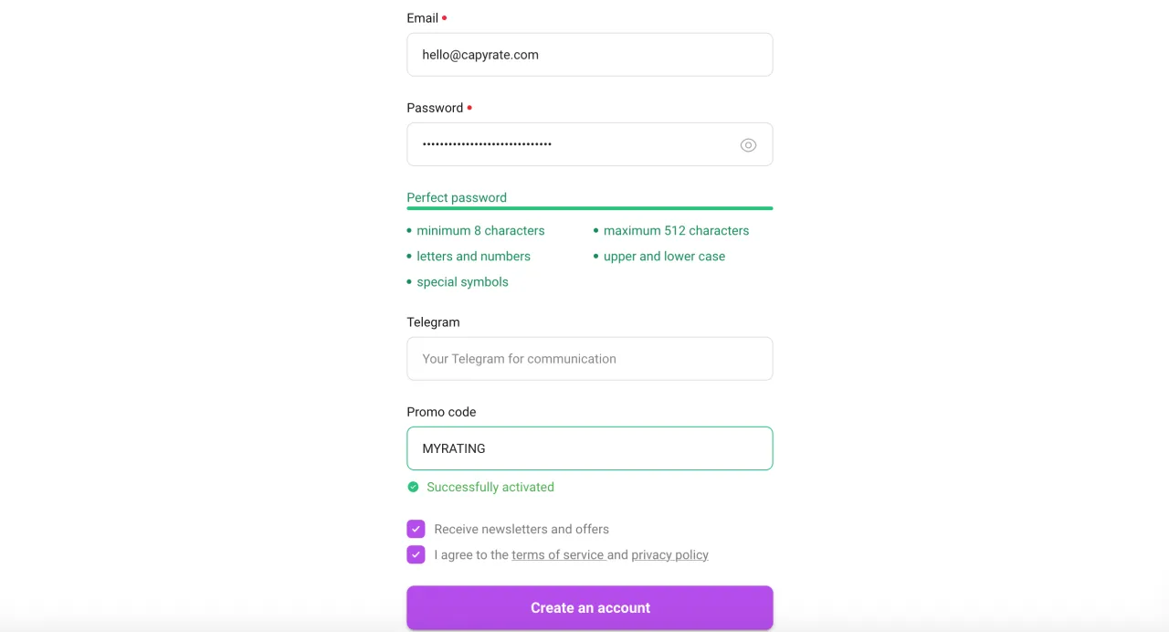Focus the Email input field

point(590,55)
